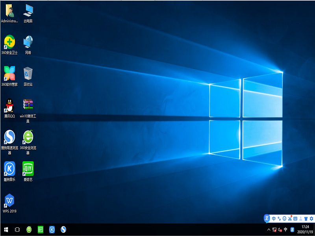Viewport: 315px width, 236px height.
Task: Toggle punctuation mode on the floating IME bar
Action: [x=279, y=218]
